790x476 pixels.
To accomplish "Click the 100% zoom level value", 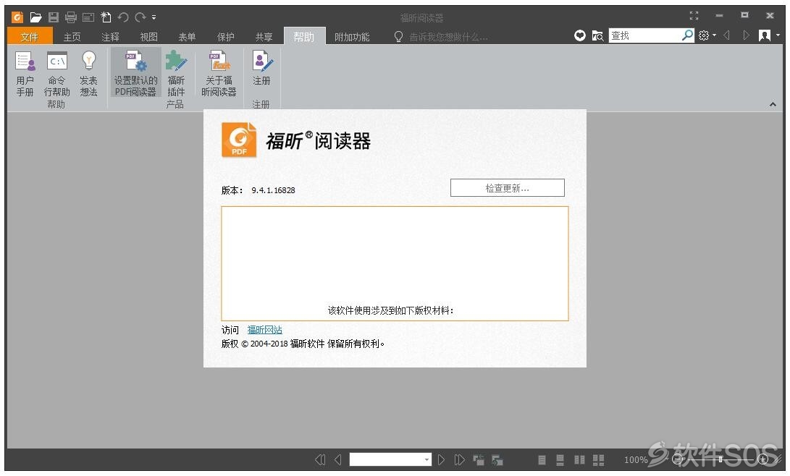I will pyautogui.click(x=636, y=460).
